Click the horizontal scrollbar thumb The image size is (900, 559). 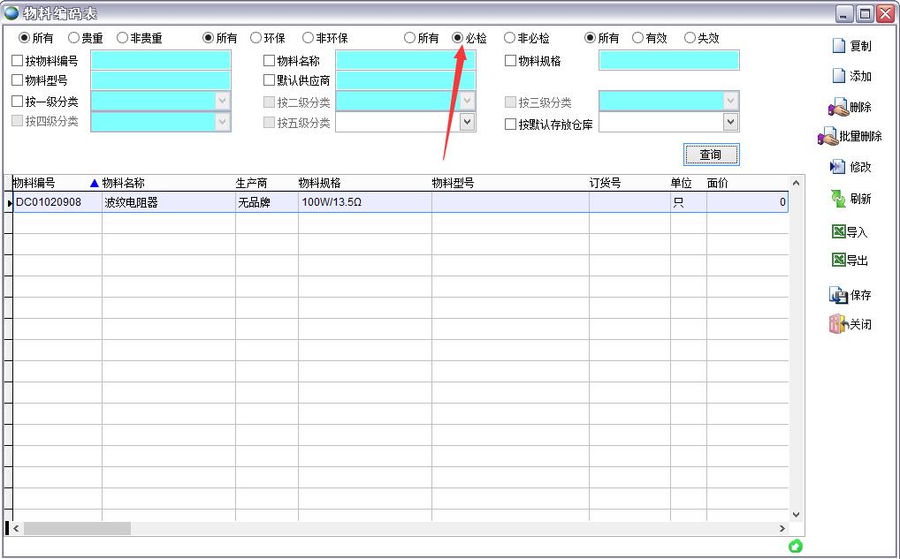point(77,528)
